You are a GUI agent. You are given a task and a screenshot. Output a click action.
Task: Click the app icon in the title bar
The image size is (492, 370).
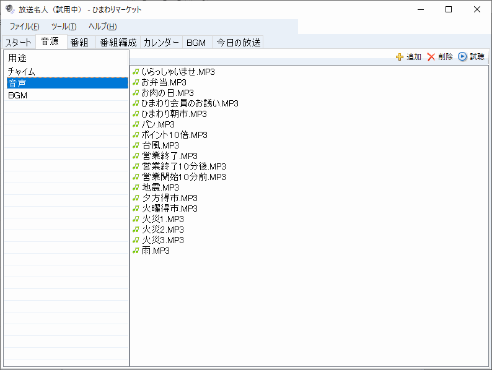9,9
